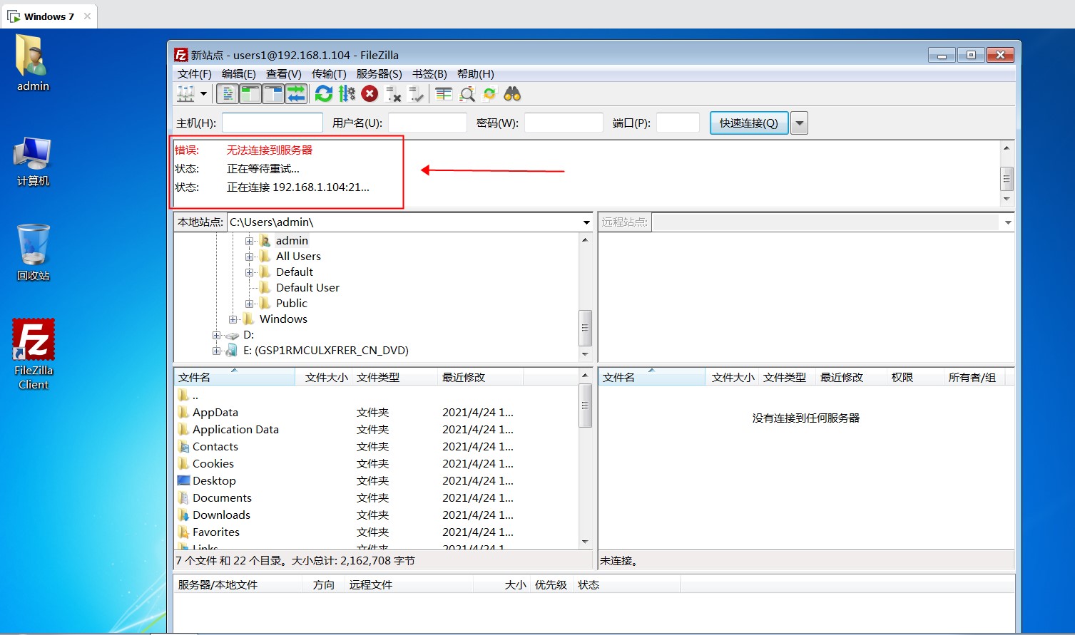Open the 帮助(H) menu
Screen dimensions: 1075x635
tap(475, 73)
